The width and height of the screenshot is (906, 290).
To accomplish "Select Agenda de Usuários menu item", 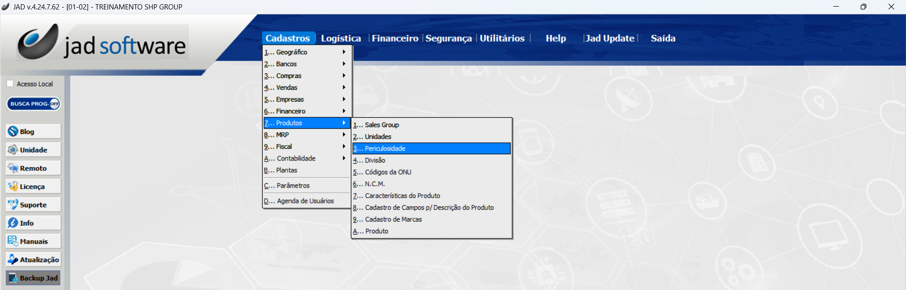I will (x=305, y=201).
